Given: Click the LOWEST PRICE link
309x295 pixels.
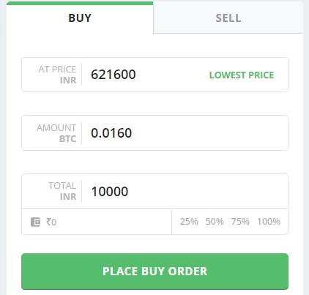Looking at the screenshot, I should coord(242,75).
